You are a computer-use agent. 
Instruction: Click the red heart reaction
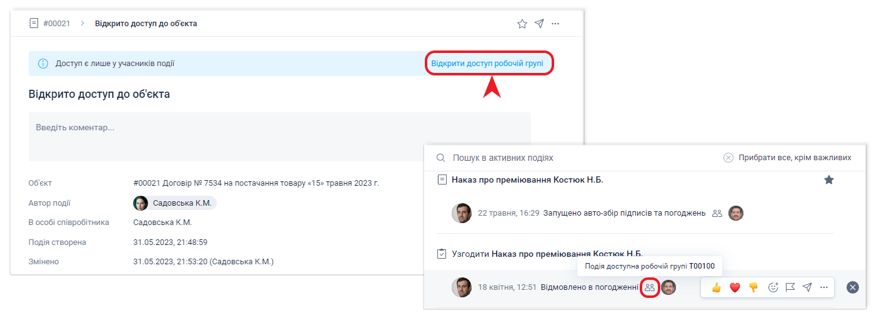735,287
